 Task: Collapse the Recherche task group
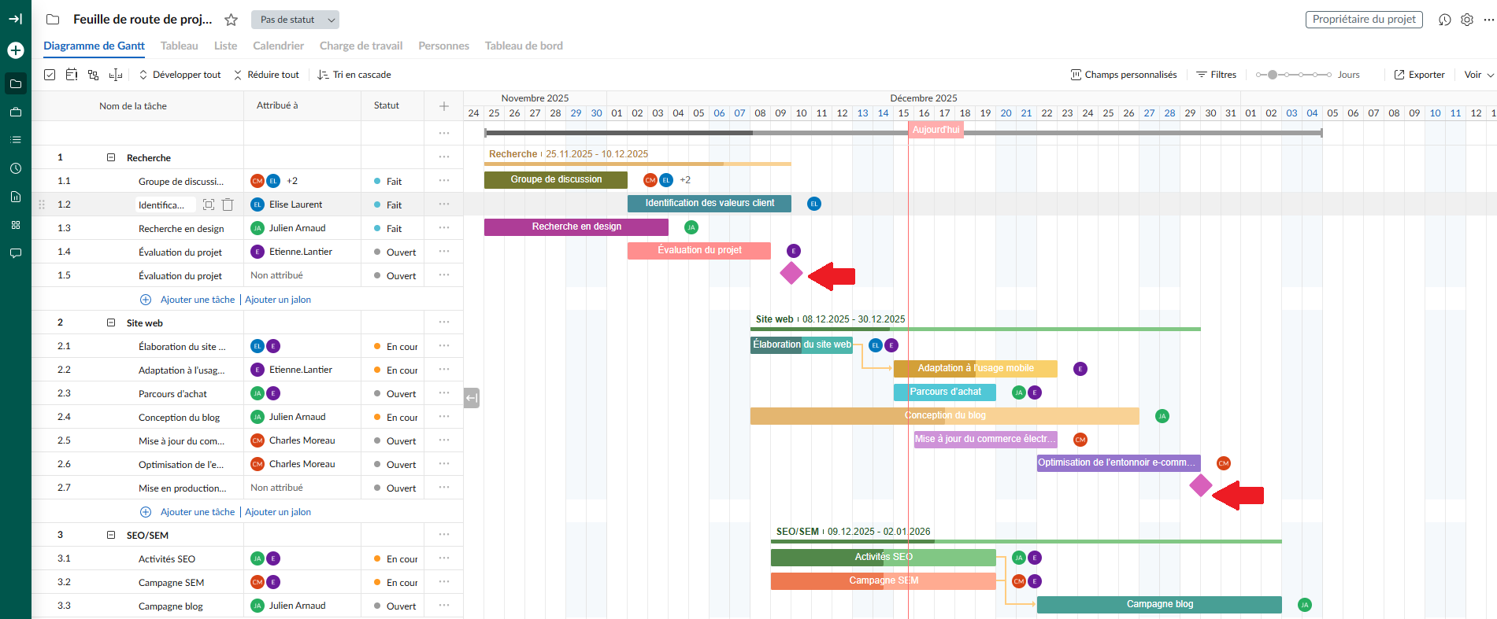111,157
